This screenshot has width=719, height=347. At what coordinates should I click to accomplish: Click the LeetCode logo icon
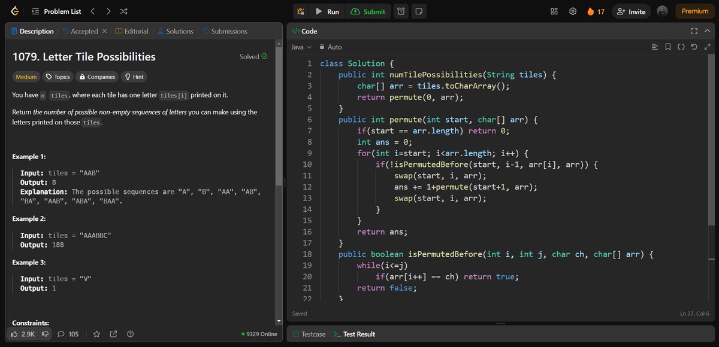[14, 11]
